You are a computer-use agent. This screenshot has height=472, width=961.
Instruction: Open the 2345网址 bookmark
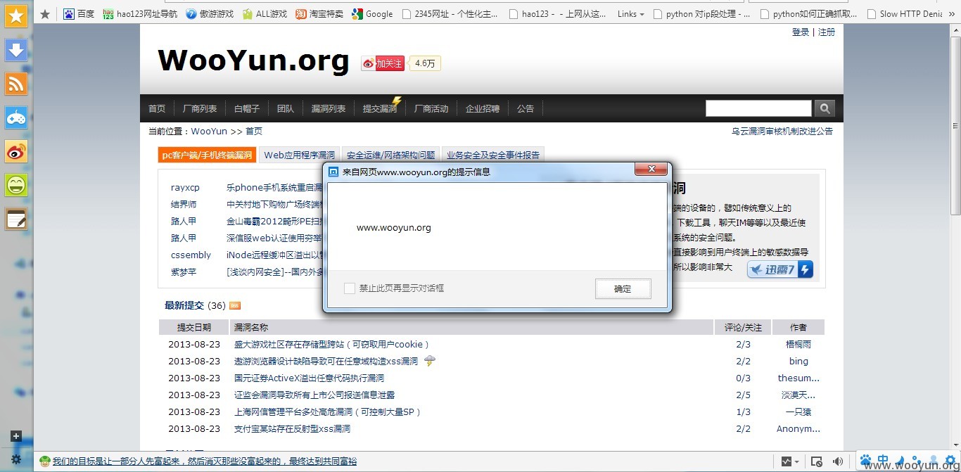pos(450,13)
